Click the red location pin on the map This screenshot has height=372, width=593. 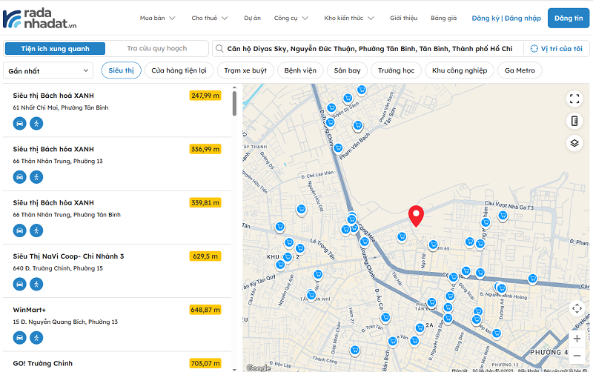click(416, 215)
